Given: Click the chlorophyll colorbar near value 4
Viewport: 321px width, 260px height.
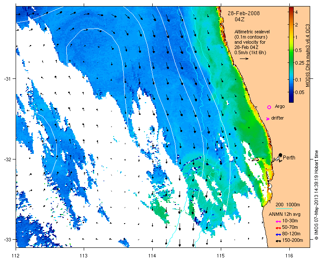Looking at the screenshot, I should pos(291,12).
